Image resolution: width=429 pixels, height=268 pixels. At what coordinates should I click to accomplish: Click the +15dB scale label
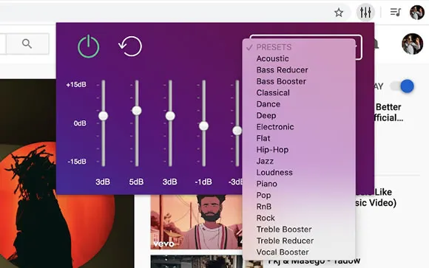click(76, 84)
